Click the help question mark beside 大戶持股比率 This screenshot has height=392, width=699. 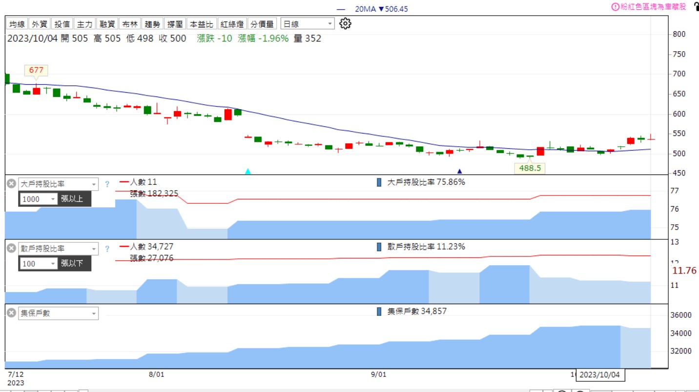107,184
